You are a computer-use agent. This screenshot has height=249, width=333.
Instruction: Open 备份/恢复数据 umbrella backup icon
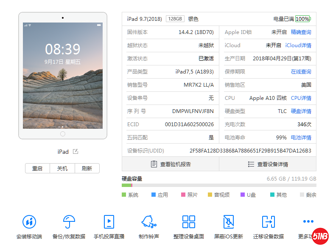pos(69,222)
